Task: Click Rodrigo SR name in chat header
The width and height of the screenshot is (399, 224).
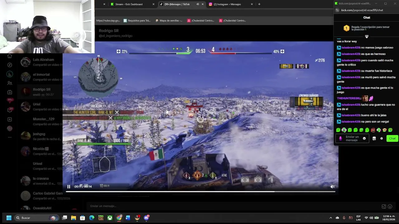Action: click(109, 30)
